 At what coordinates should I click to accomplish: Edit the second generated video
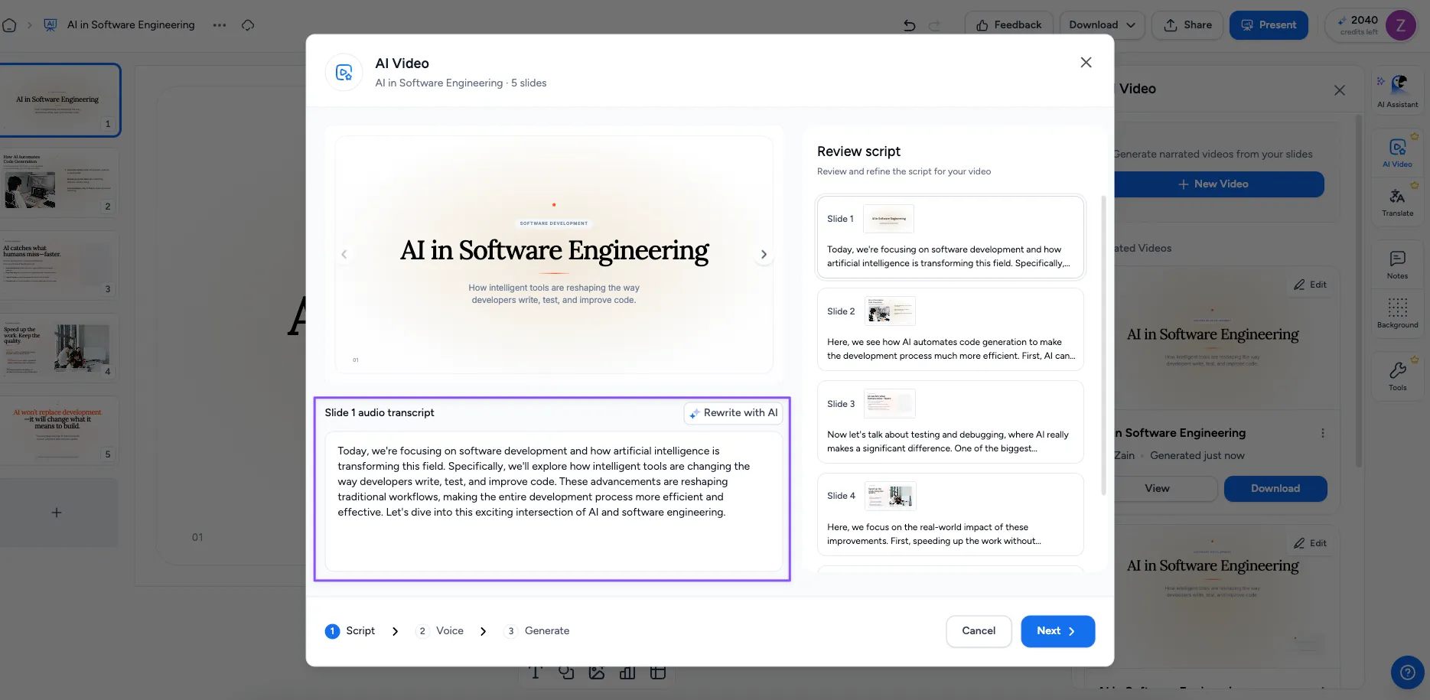click(1310, 543)
